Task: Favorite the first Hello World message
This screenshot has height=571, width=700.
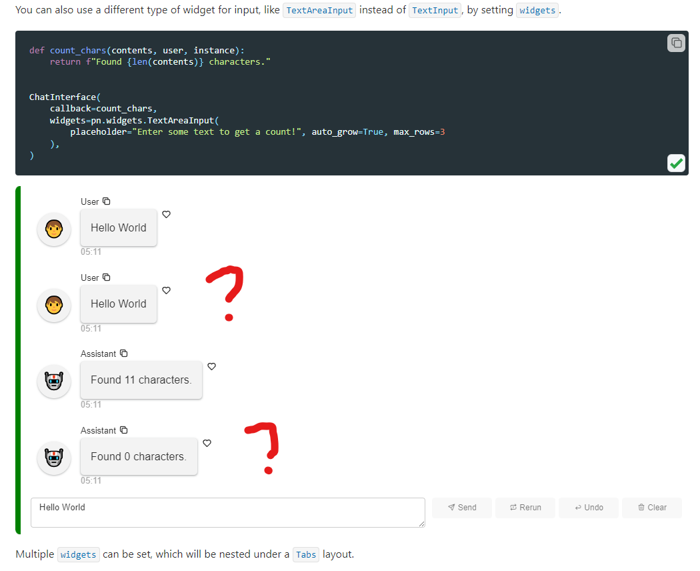Action: (x=166, y=214)
